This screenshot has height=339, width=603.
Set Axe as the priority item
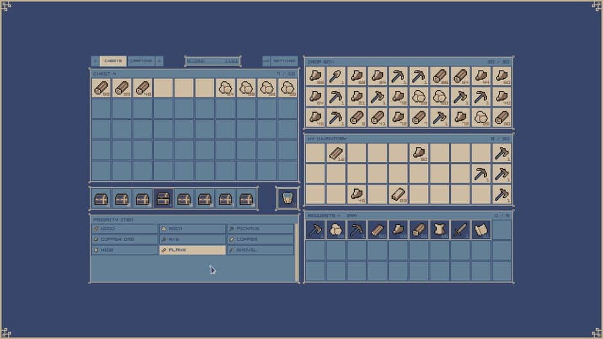(x=192, y=240)
